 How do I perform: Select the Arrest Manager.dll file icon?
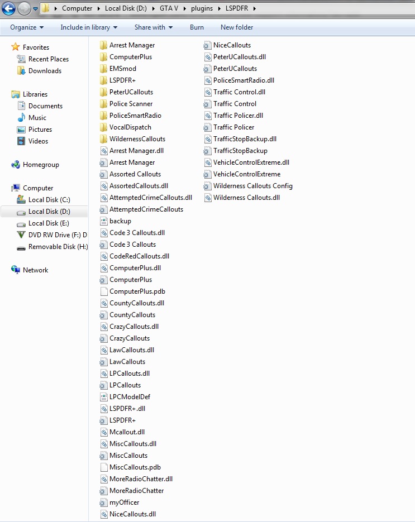[x=103, y=151]
